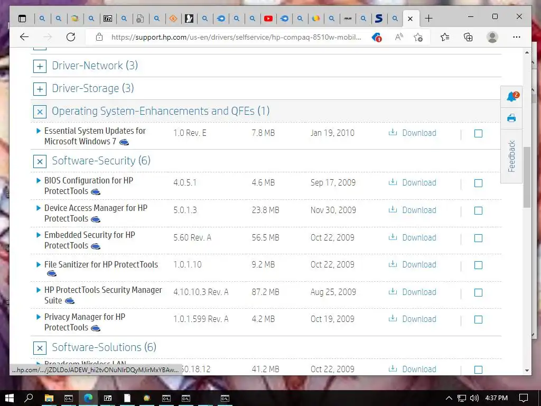Tick the File Sanitizer row checkbox
Screen dimensions: 541x406
click(x=478, y=265)
